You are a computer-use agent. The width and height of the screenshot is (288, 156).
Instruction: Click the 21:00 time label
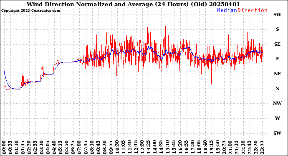[230, 147]
